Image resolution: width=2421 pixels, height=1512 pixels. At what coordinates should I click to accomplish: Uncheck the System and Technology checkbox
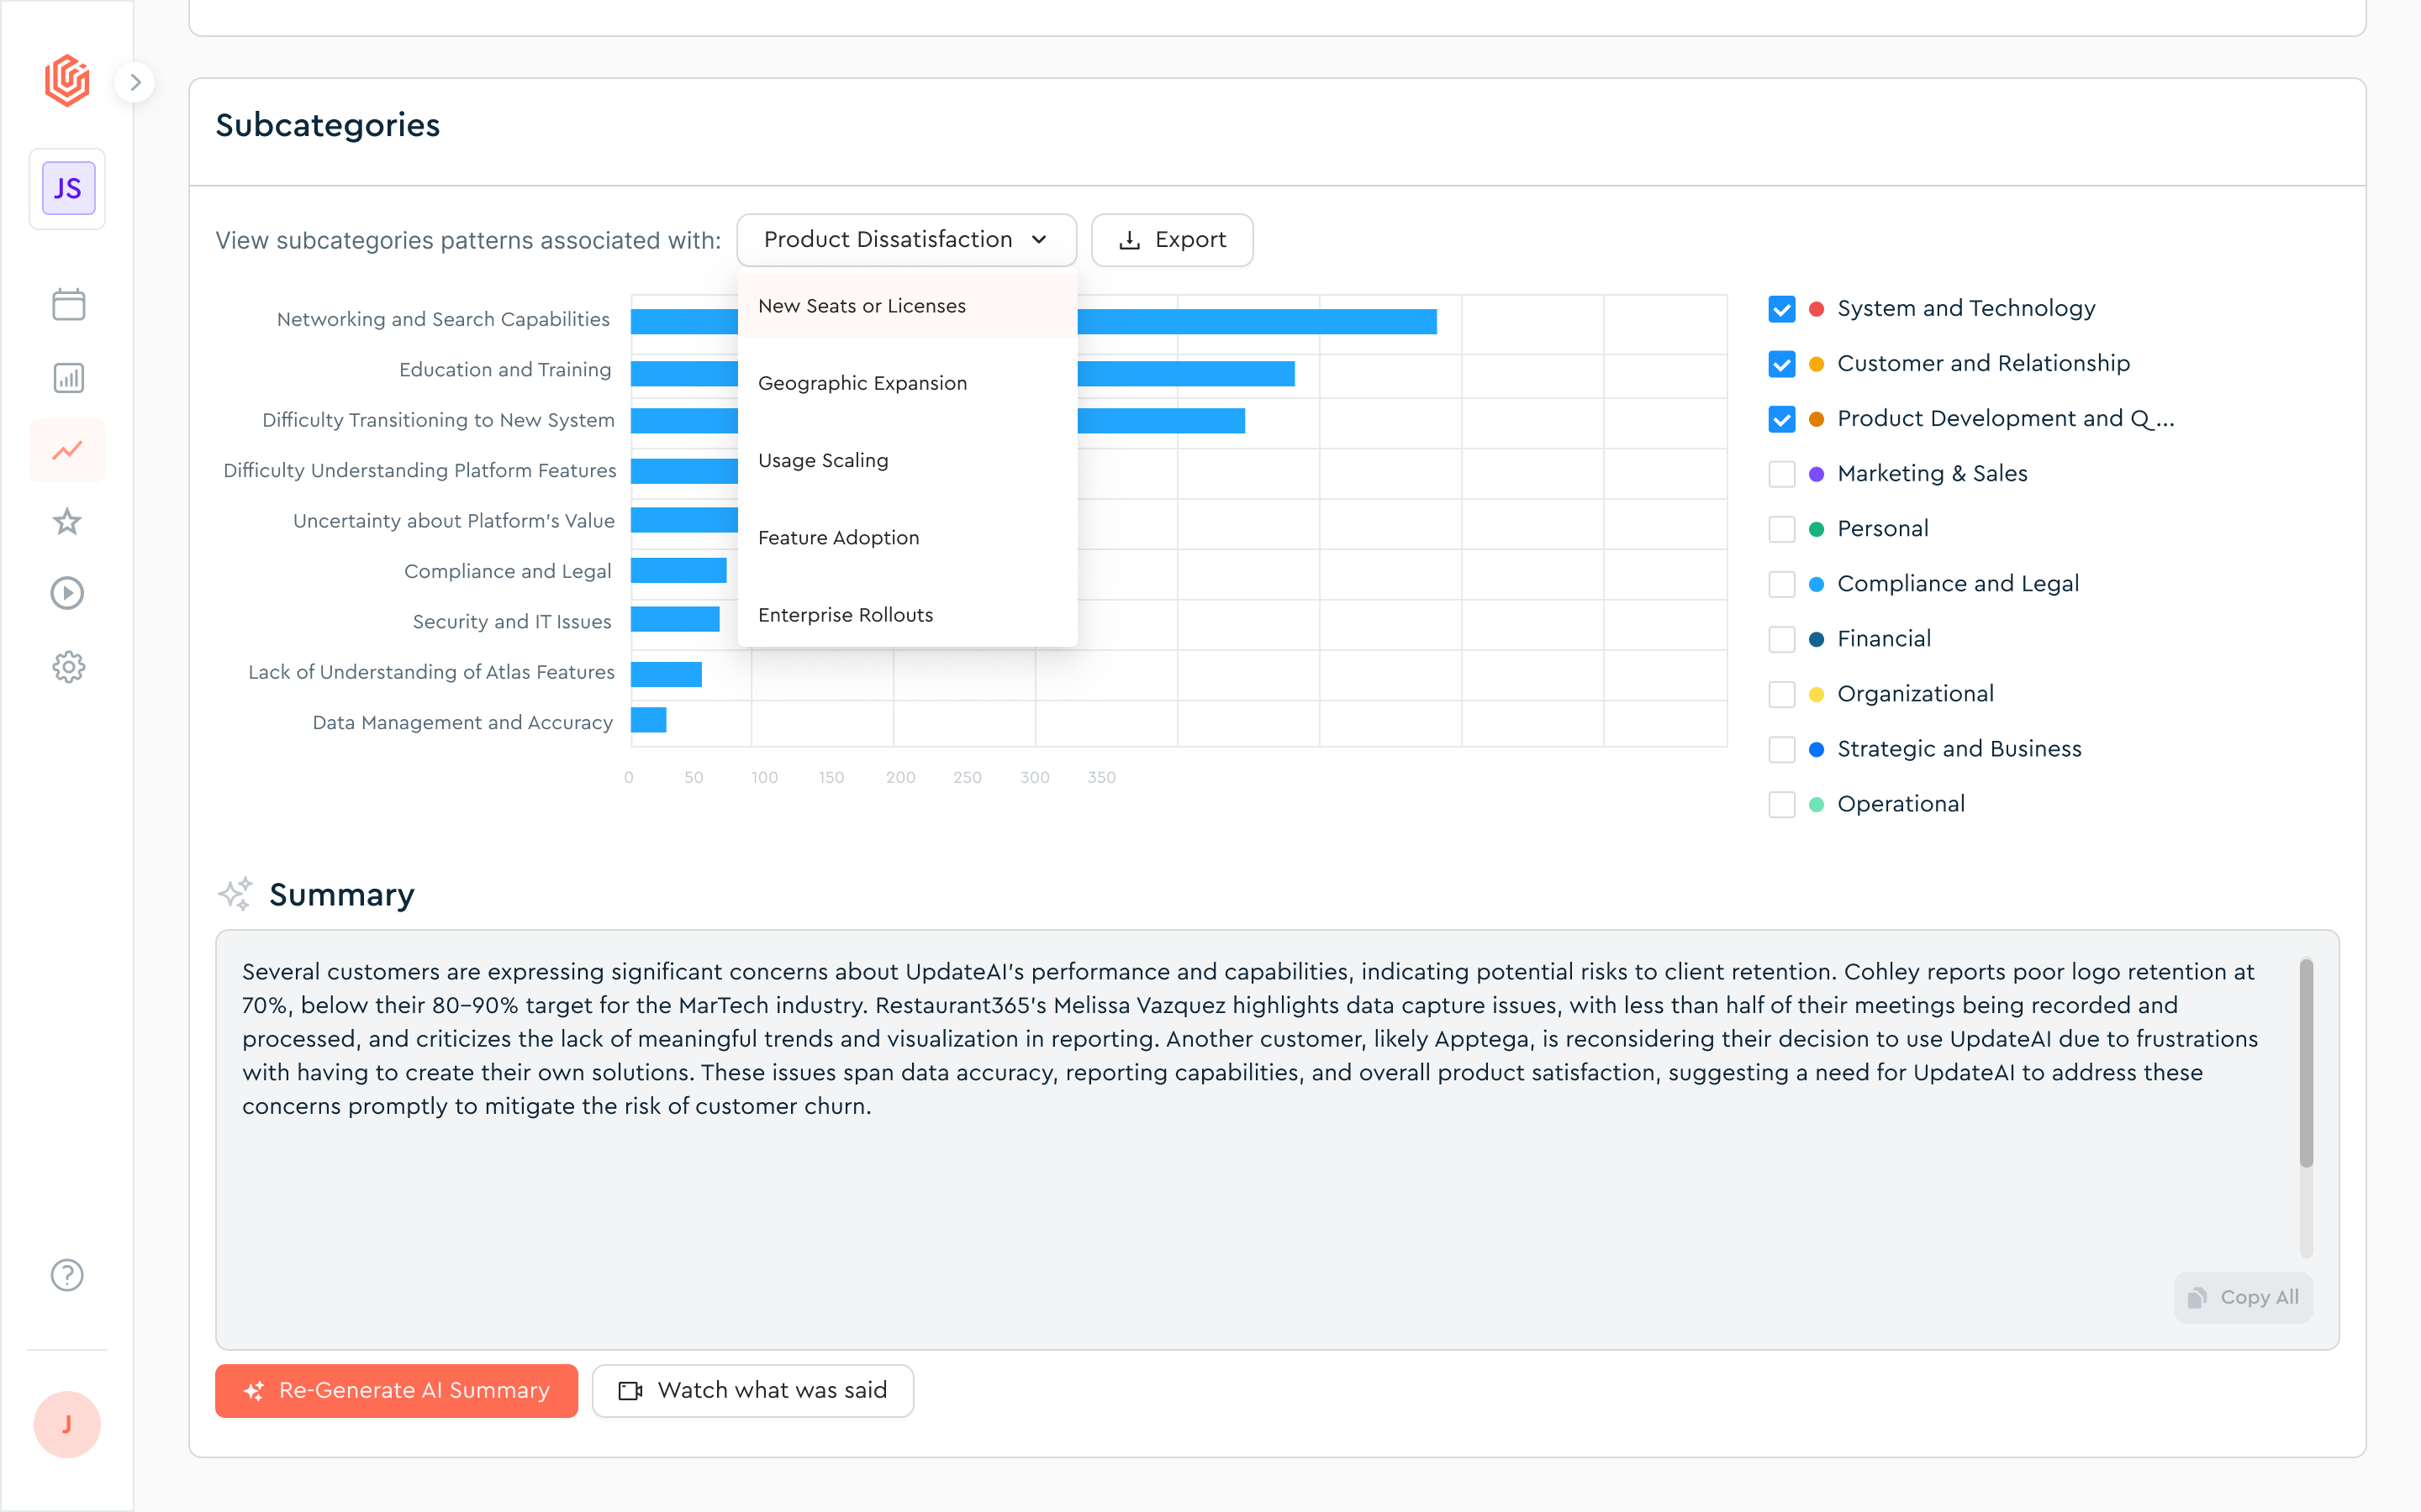pos(1782,309)
